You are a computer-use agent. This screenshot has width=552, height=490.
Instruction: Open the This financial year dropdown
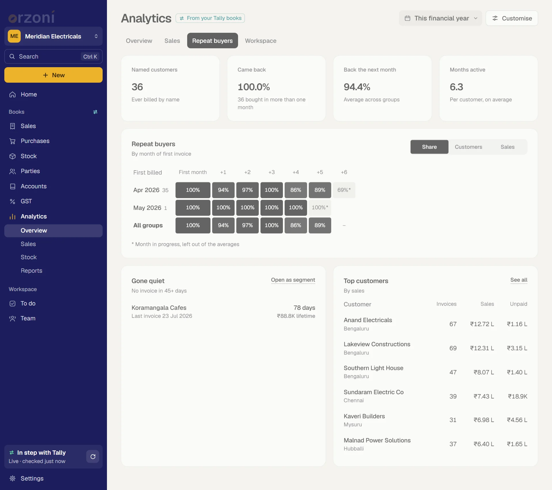point(440,18)
